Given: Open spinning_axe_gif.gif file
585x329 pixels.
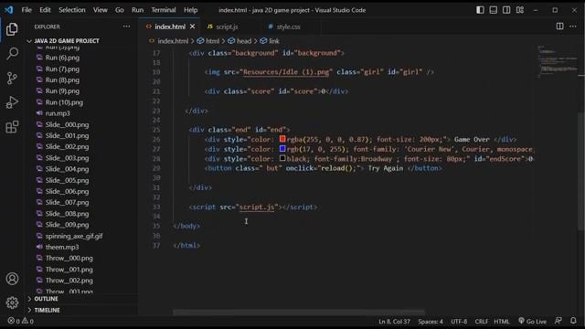Looking at the screenshot, I should (x=74, y=236).
